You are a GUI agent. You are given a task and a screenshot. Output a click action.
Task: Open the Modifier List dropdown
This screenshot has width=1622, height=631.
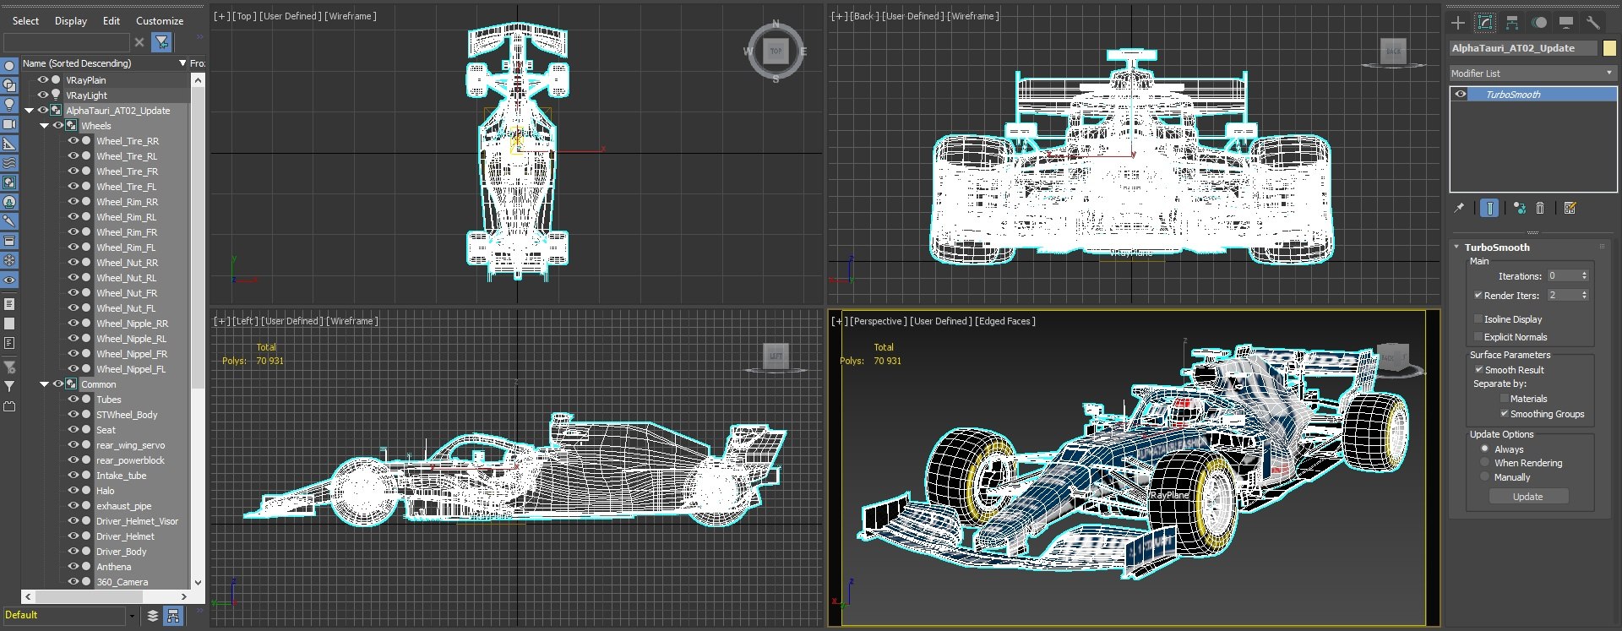[1532, 73]
